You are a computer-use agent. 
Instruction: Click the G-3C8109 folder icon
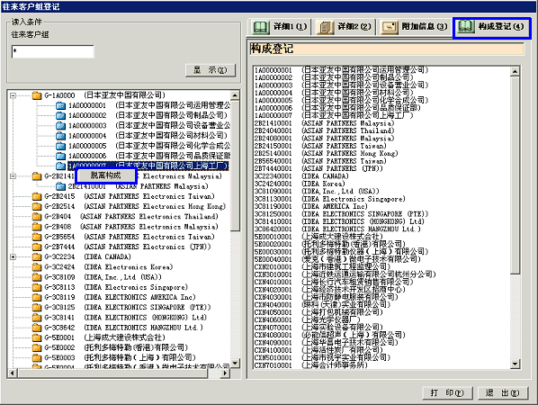click(x=37, y=277)
